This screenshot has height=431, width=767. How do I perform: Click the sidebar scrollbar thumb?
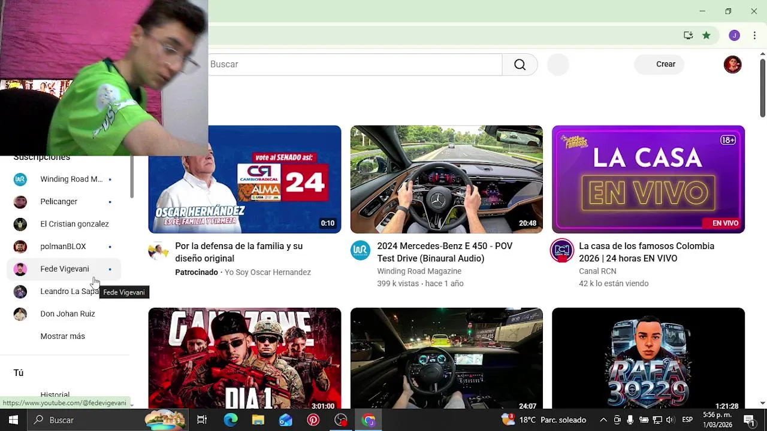[x=131, y=177]
